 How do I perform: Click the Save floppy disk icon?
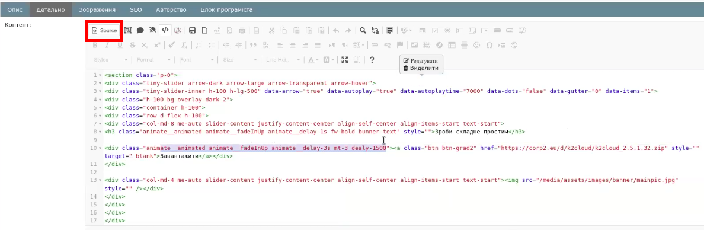coord(192,31)
